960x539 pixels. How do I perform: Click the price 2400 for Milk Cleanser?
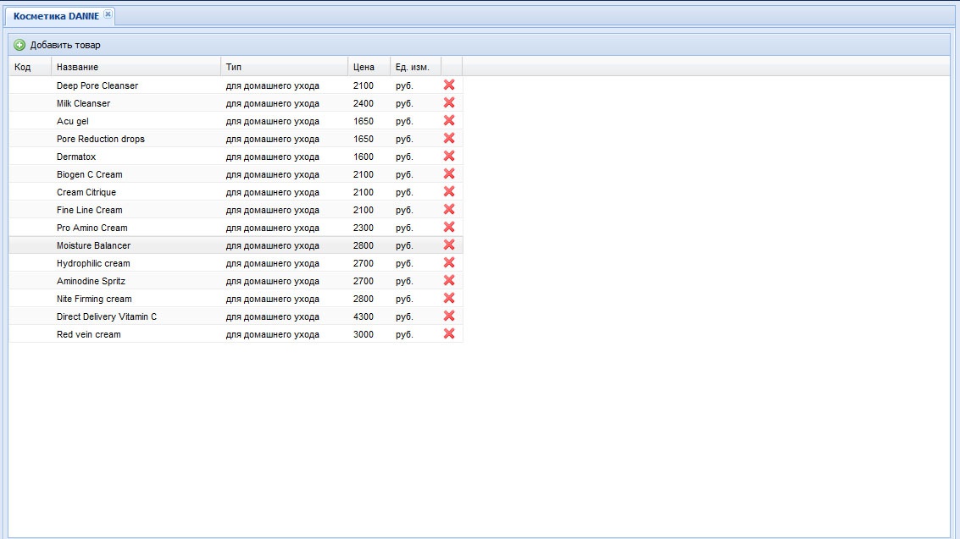coord(363,103)
